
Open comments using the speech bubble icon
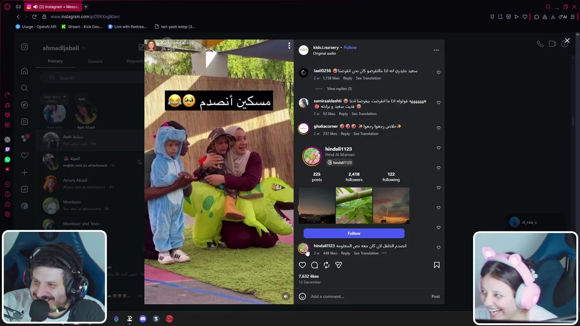click(x=314, y=265)
